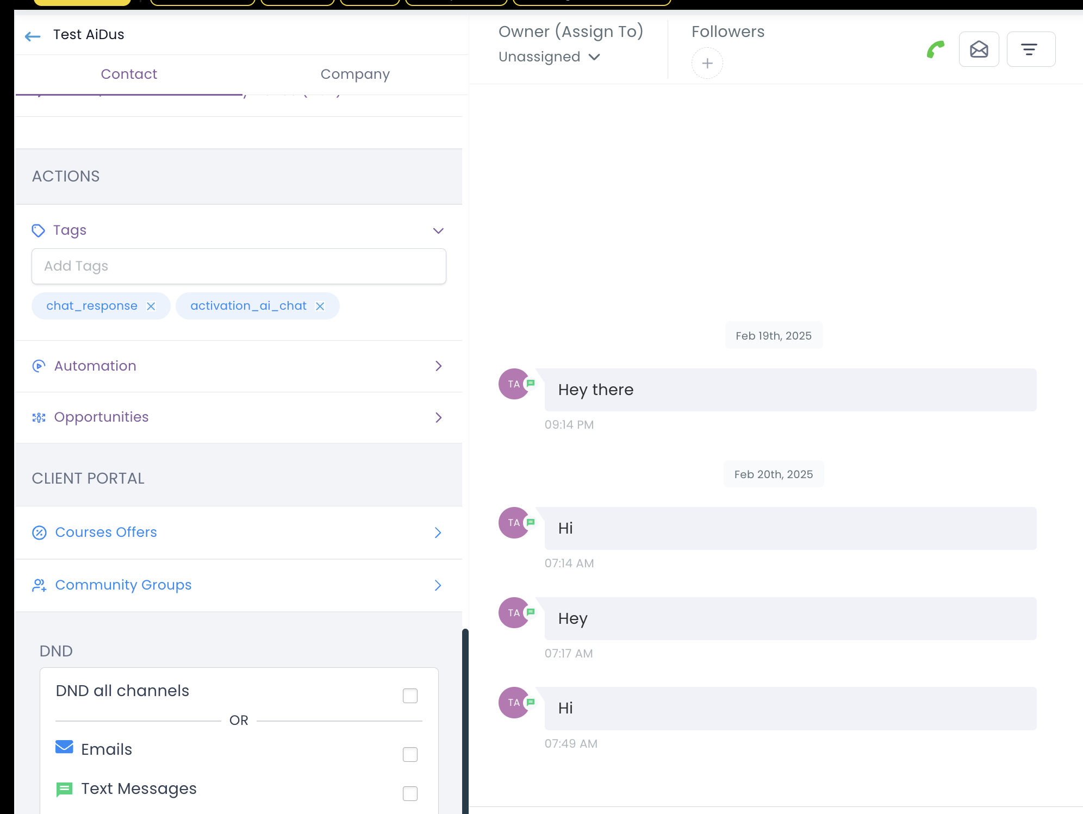Click the Automation gear icon
The width and height of the screenshot is (1083, 814).
pyautogui.click(x=38, y=366)
